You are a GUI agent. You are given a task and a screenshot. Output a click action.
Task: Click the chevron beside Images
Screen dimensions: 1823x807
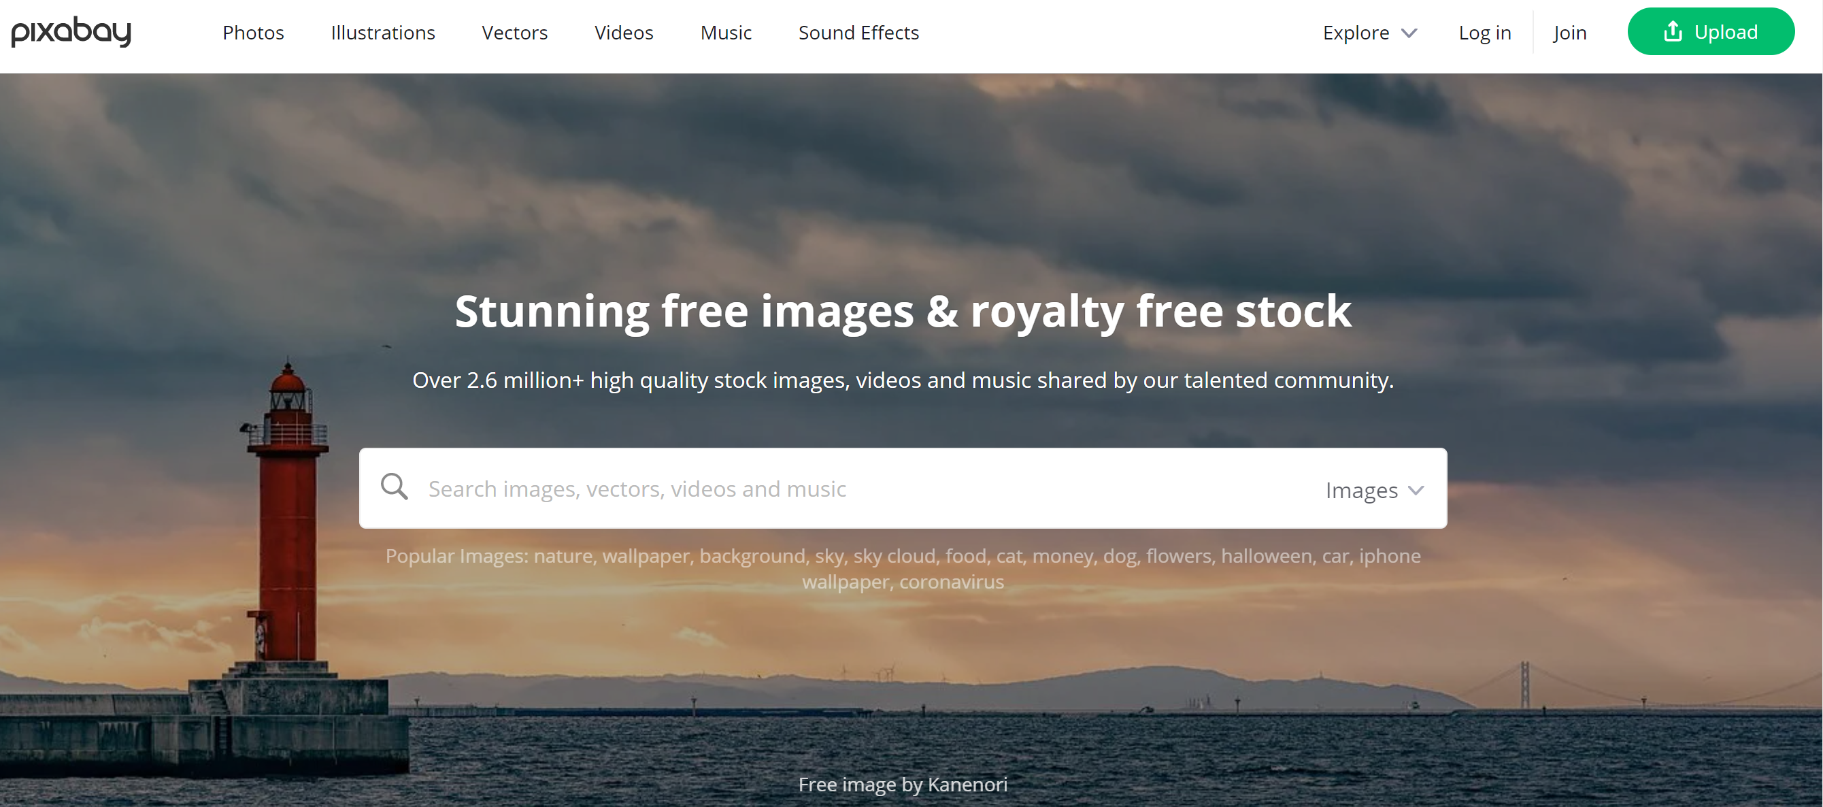coord(1416,490)
